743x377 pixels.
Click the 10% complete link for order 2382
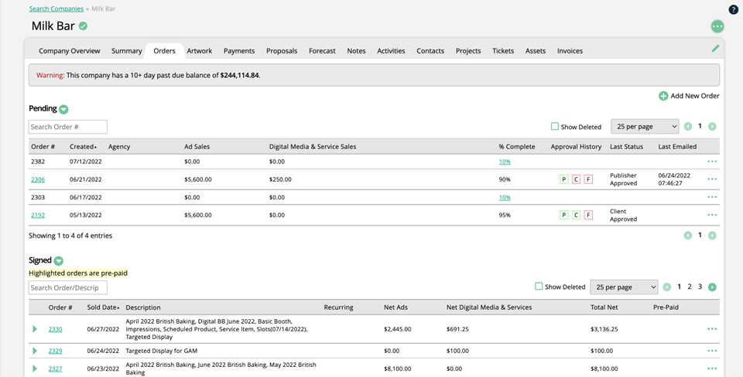(x=505, y=161)
